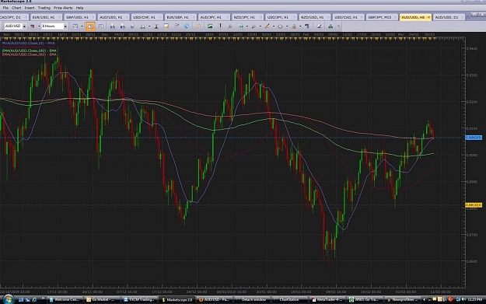This screenshot has height=304, width=486.
Task: Click the green pyramid icon
Action: coord(330,26)
